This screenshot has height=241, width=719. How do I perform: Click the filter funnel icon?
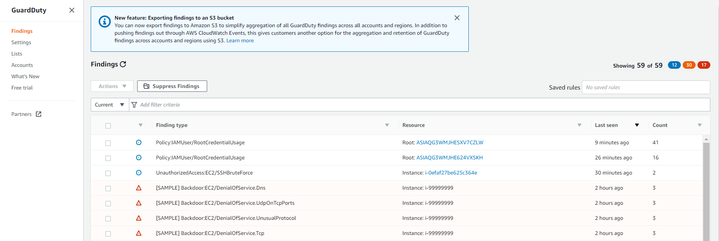[x=134, y=105]
